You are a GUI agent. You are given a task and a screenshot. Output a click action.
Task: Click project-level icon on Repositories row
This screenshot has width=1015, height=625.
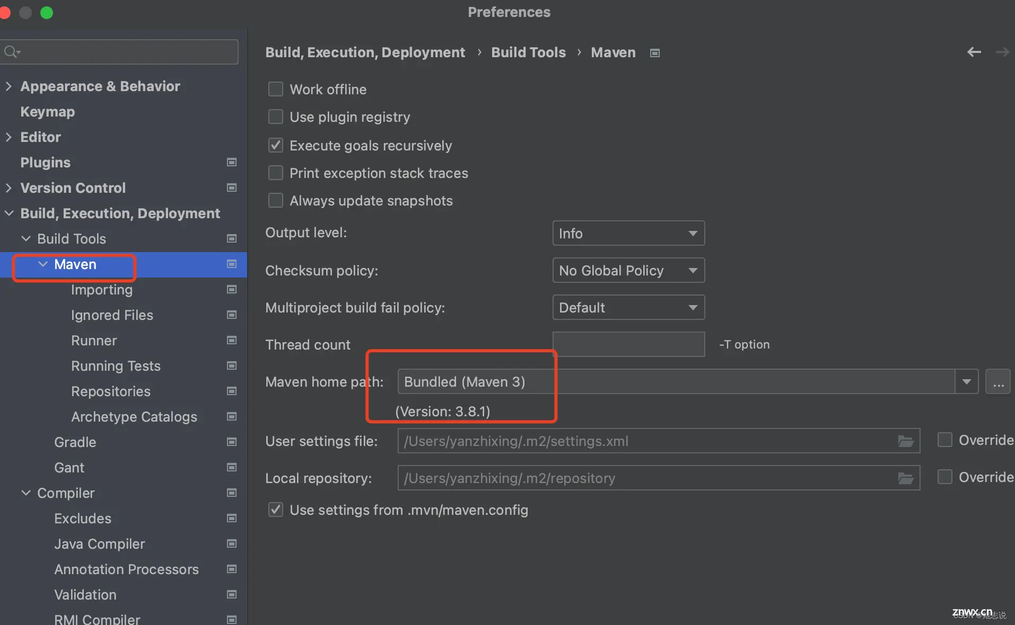click(232, 391)
